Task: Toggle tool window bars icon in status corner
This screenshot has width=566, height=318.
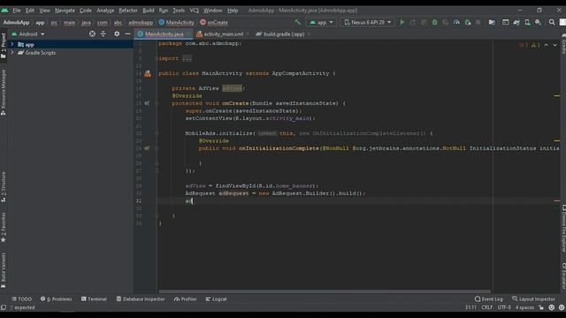Action: pyautogui.click(x=4, y=307)
